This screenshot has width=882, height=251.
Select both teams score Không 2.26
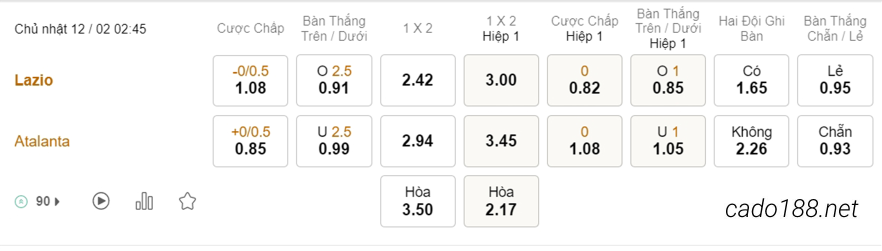click(x=751, y=141)
